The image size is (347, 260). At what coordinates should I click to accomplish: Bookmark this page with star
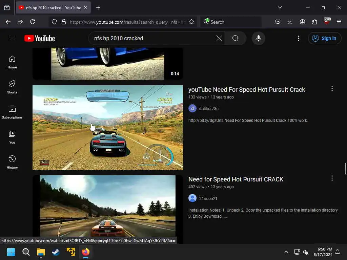[x=191, y=22]
